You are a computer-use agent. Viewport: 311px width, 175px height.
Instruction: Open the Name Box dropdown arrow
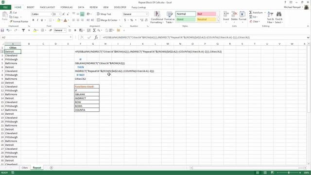(70, 37)
